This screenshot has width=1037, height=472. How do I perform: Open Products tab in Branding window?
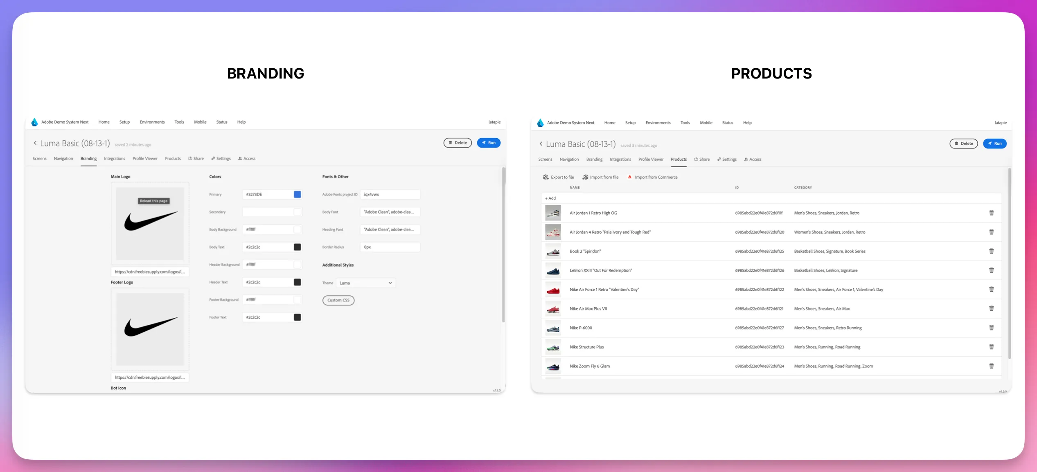[173, 159]
